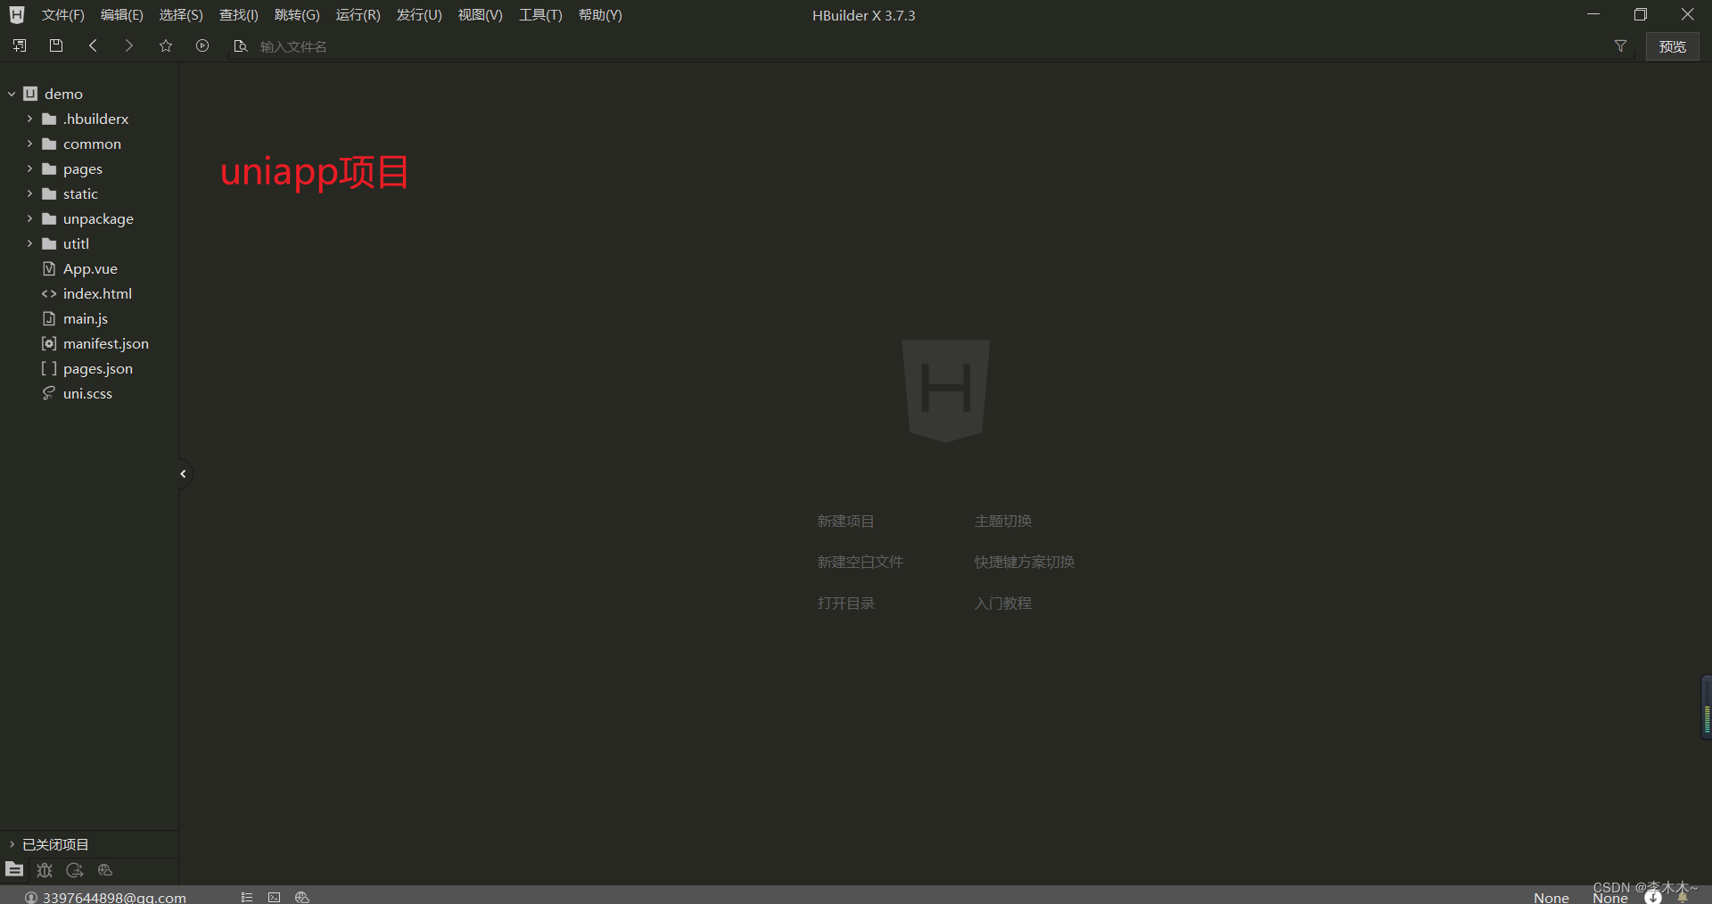Click the cloud globe icon in the sidebar
Screen dimensions: 1712x904
(x=105, y=870)
